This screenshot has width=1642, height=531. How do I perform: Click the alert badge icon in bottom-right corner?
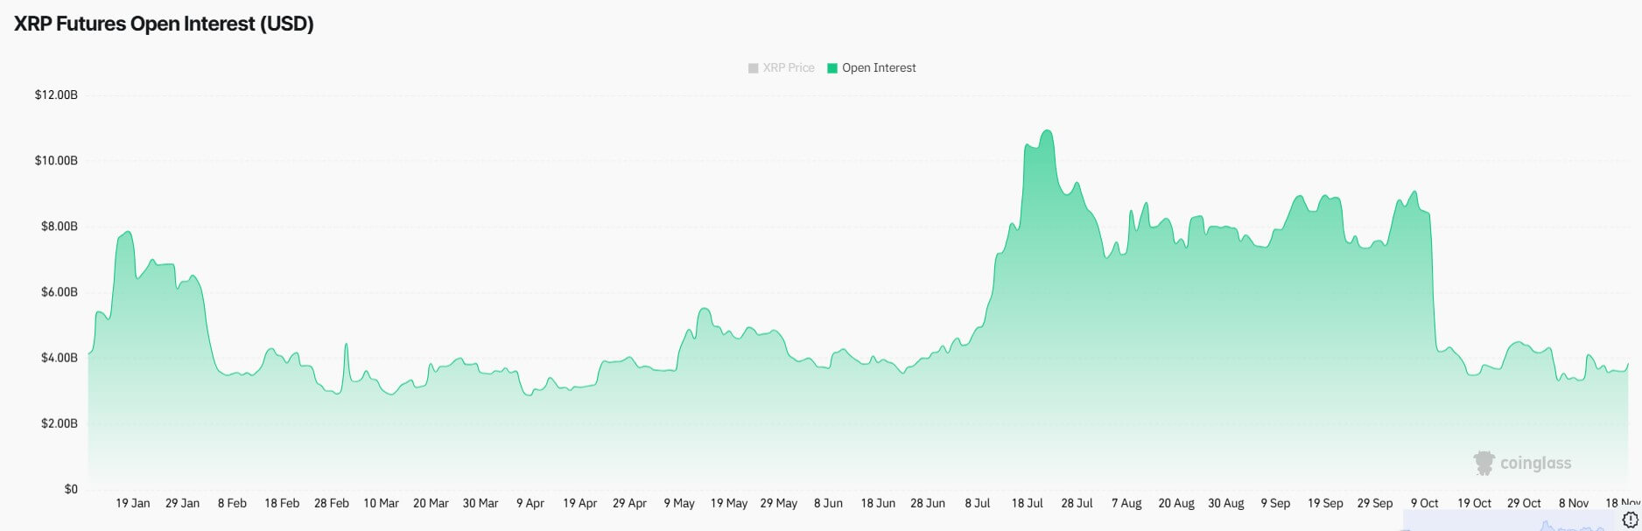coord(1630,520)
